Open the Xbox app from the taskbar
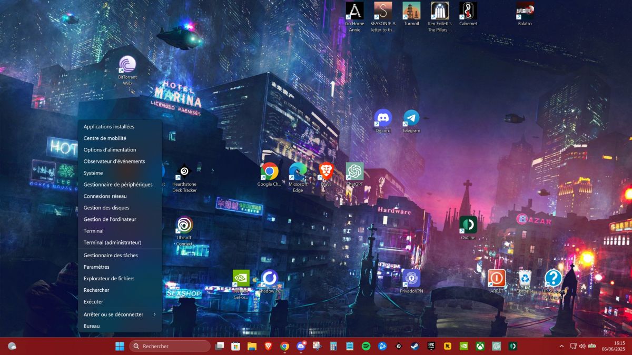 click(x=480, y=346)
